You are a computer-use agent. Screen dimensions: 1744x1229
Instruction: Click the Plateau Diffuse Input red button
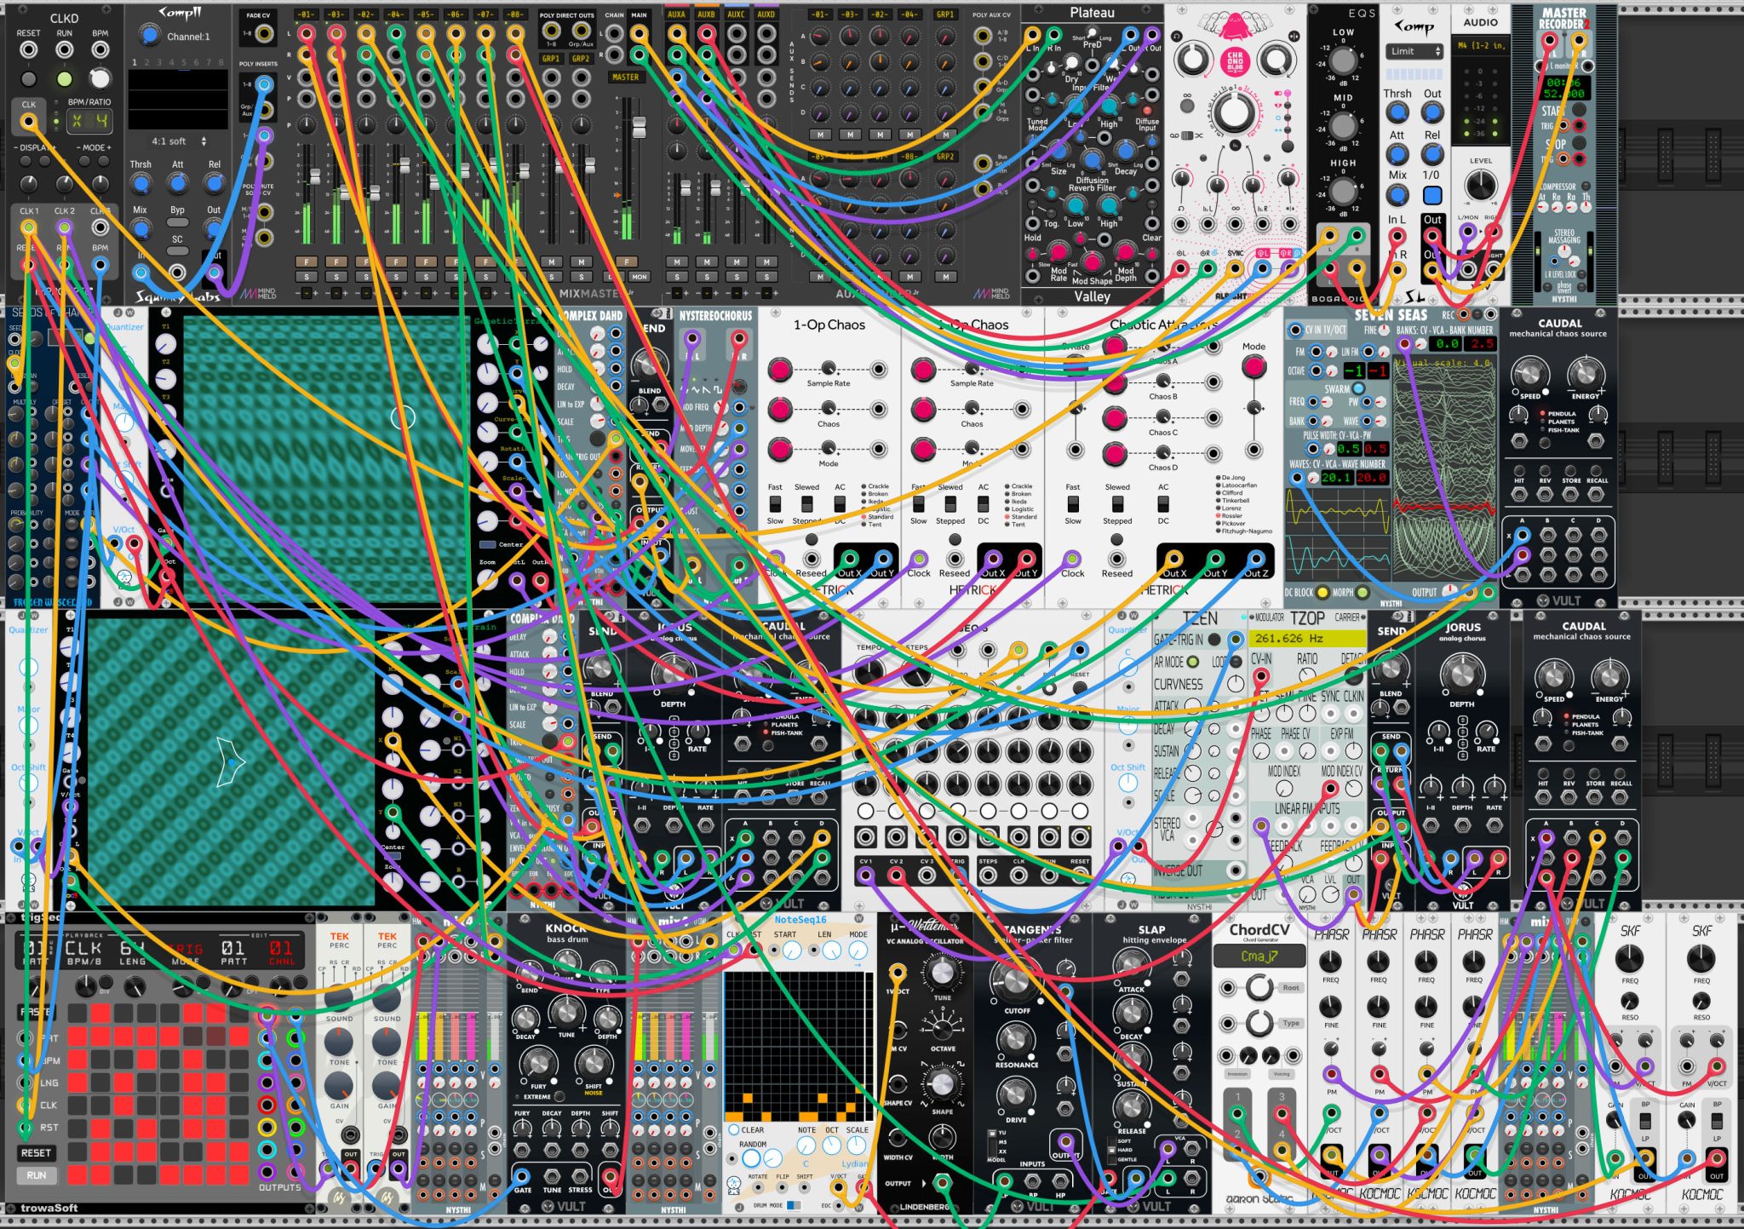[x=1147, y=111]
